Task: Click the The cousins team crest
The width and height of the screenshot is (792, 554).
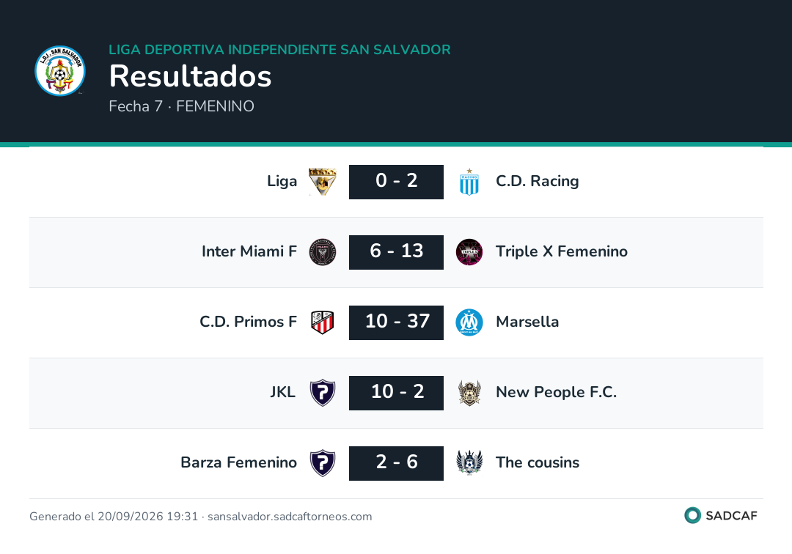Action: click(469, 463)
